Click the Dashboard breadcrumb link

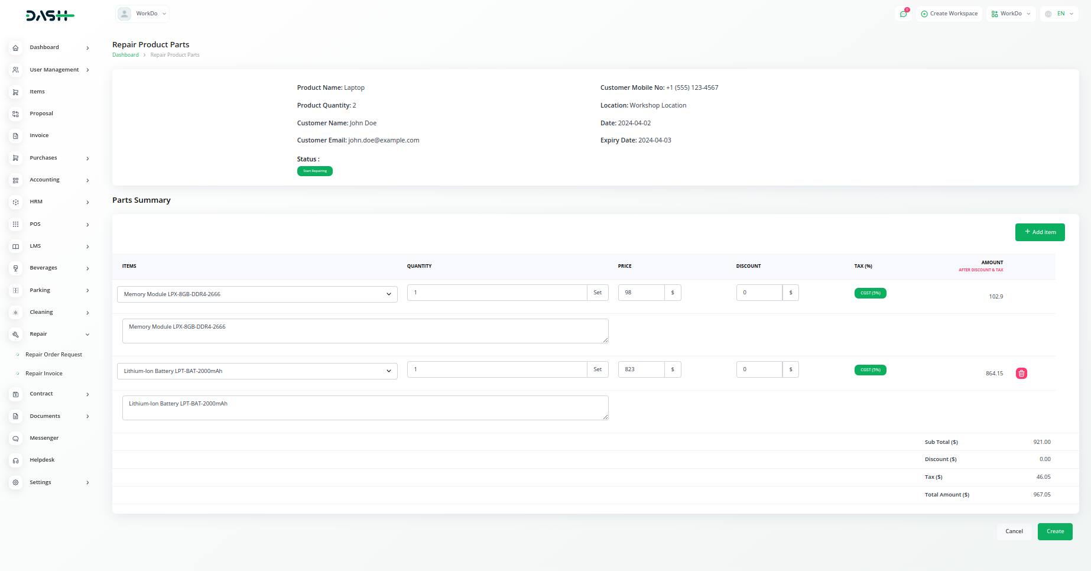point(125,55)
